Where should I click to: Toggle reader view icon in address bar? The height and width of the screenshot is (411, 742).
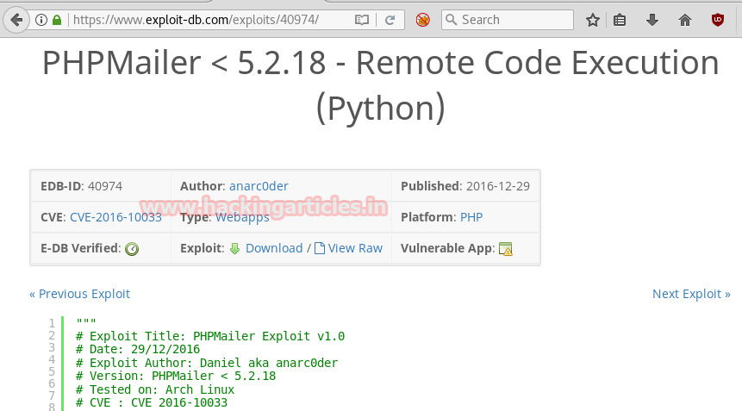(x=362, y=20)
